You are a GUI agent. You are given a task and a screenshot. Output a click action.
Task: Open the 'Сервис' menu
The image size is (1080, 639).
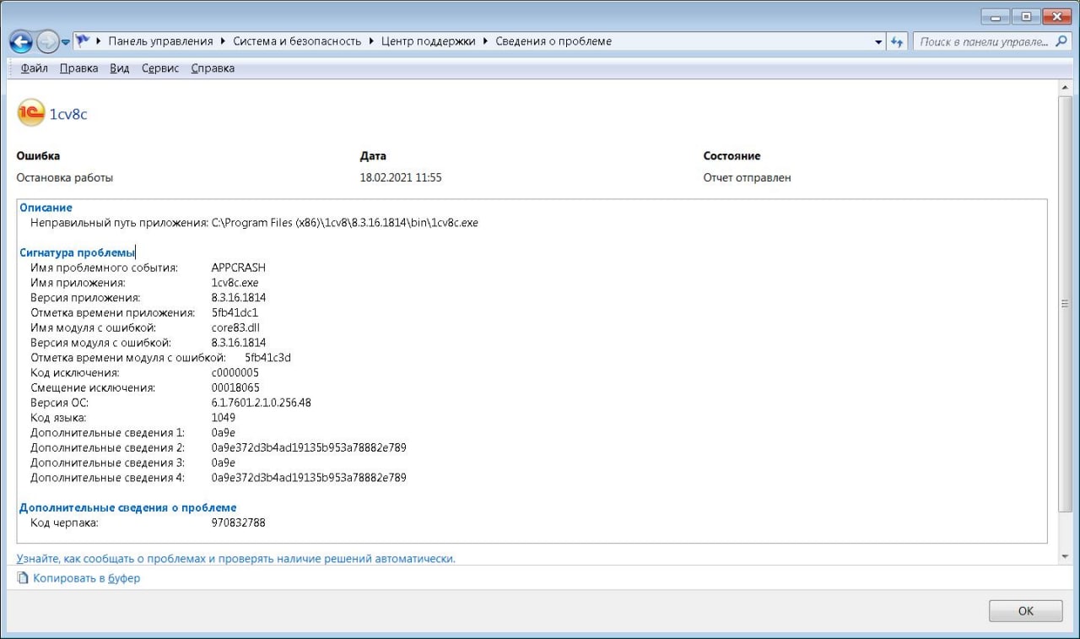160,68
